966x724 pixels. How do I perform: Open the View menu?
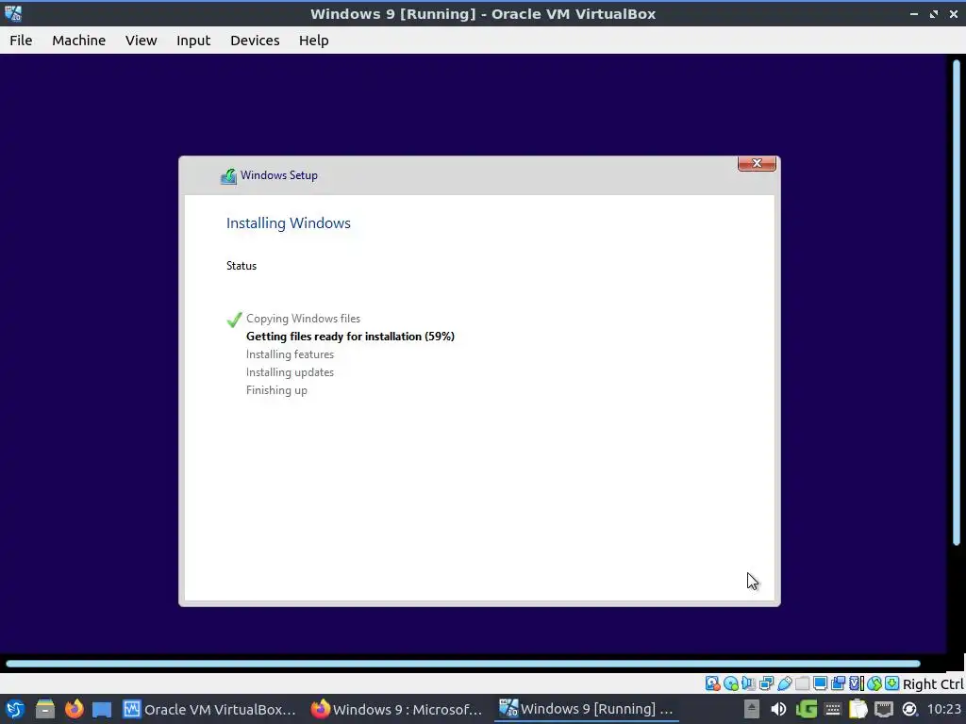(x=142, y=40)
